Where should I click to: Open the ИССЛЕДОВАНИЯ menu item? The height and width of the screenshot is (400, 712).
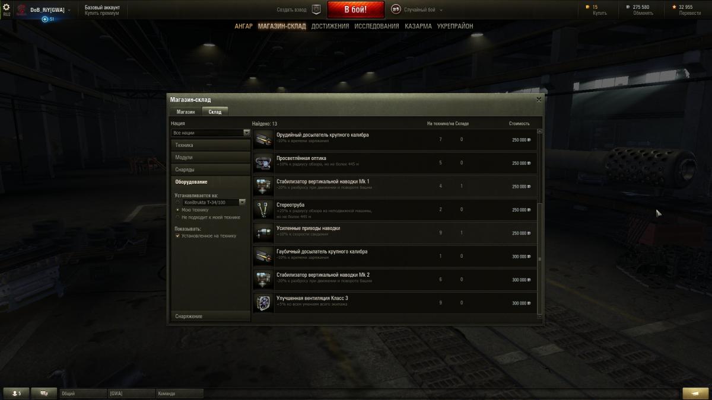coord(377,26)
